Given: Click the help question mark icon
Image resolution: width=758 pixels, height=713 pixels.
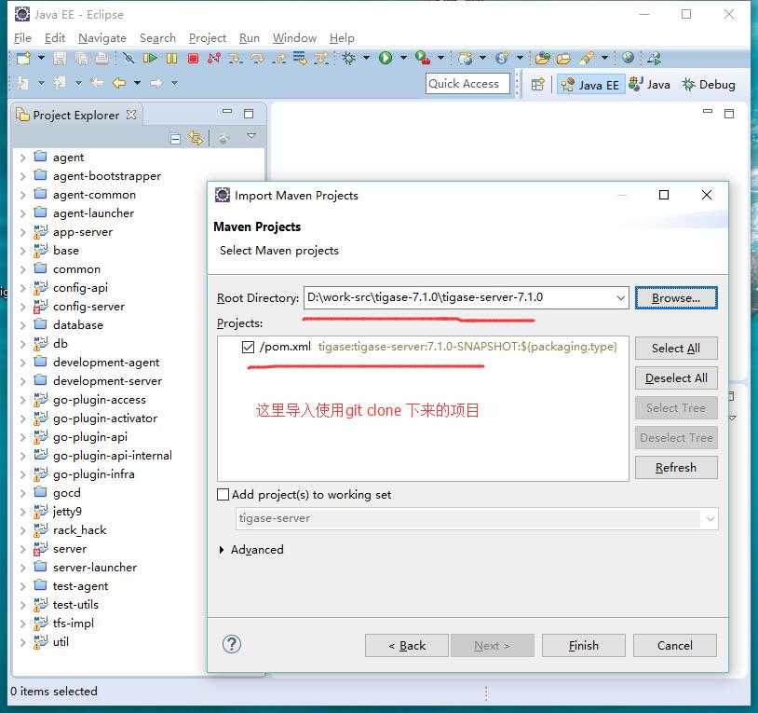Looking at the screenshot, I should pos(232,644).
